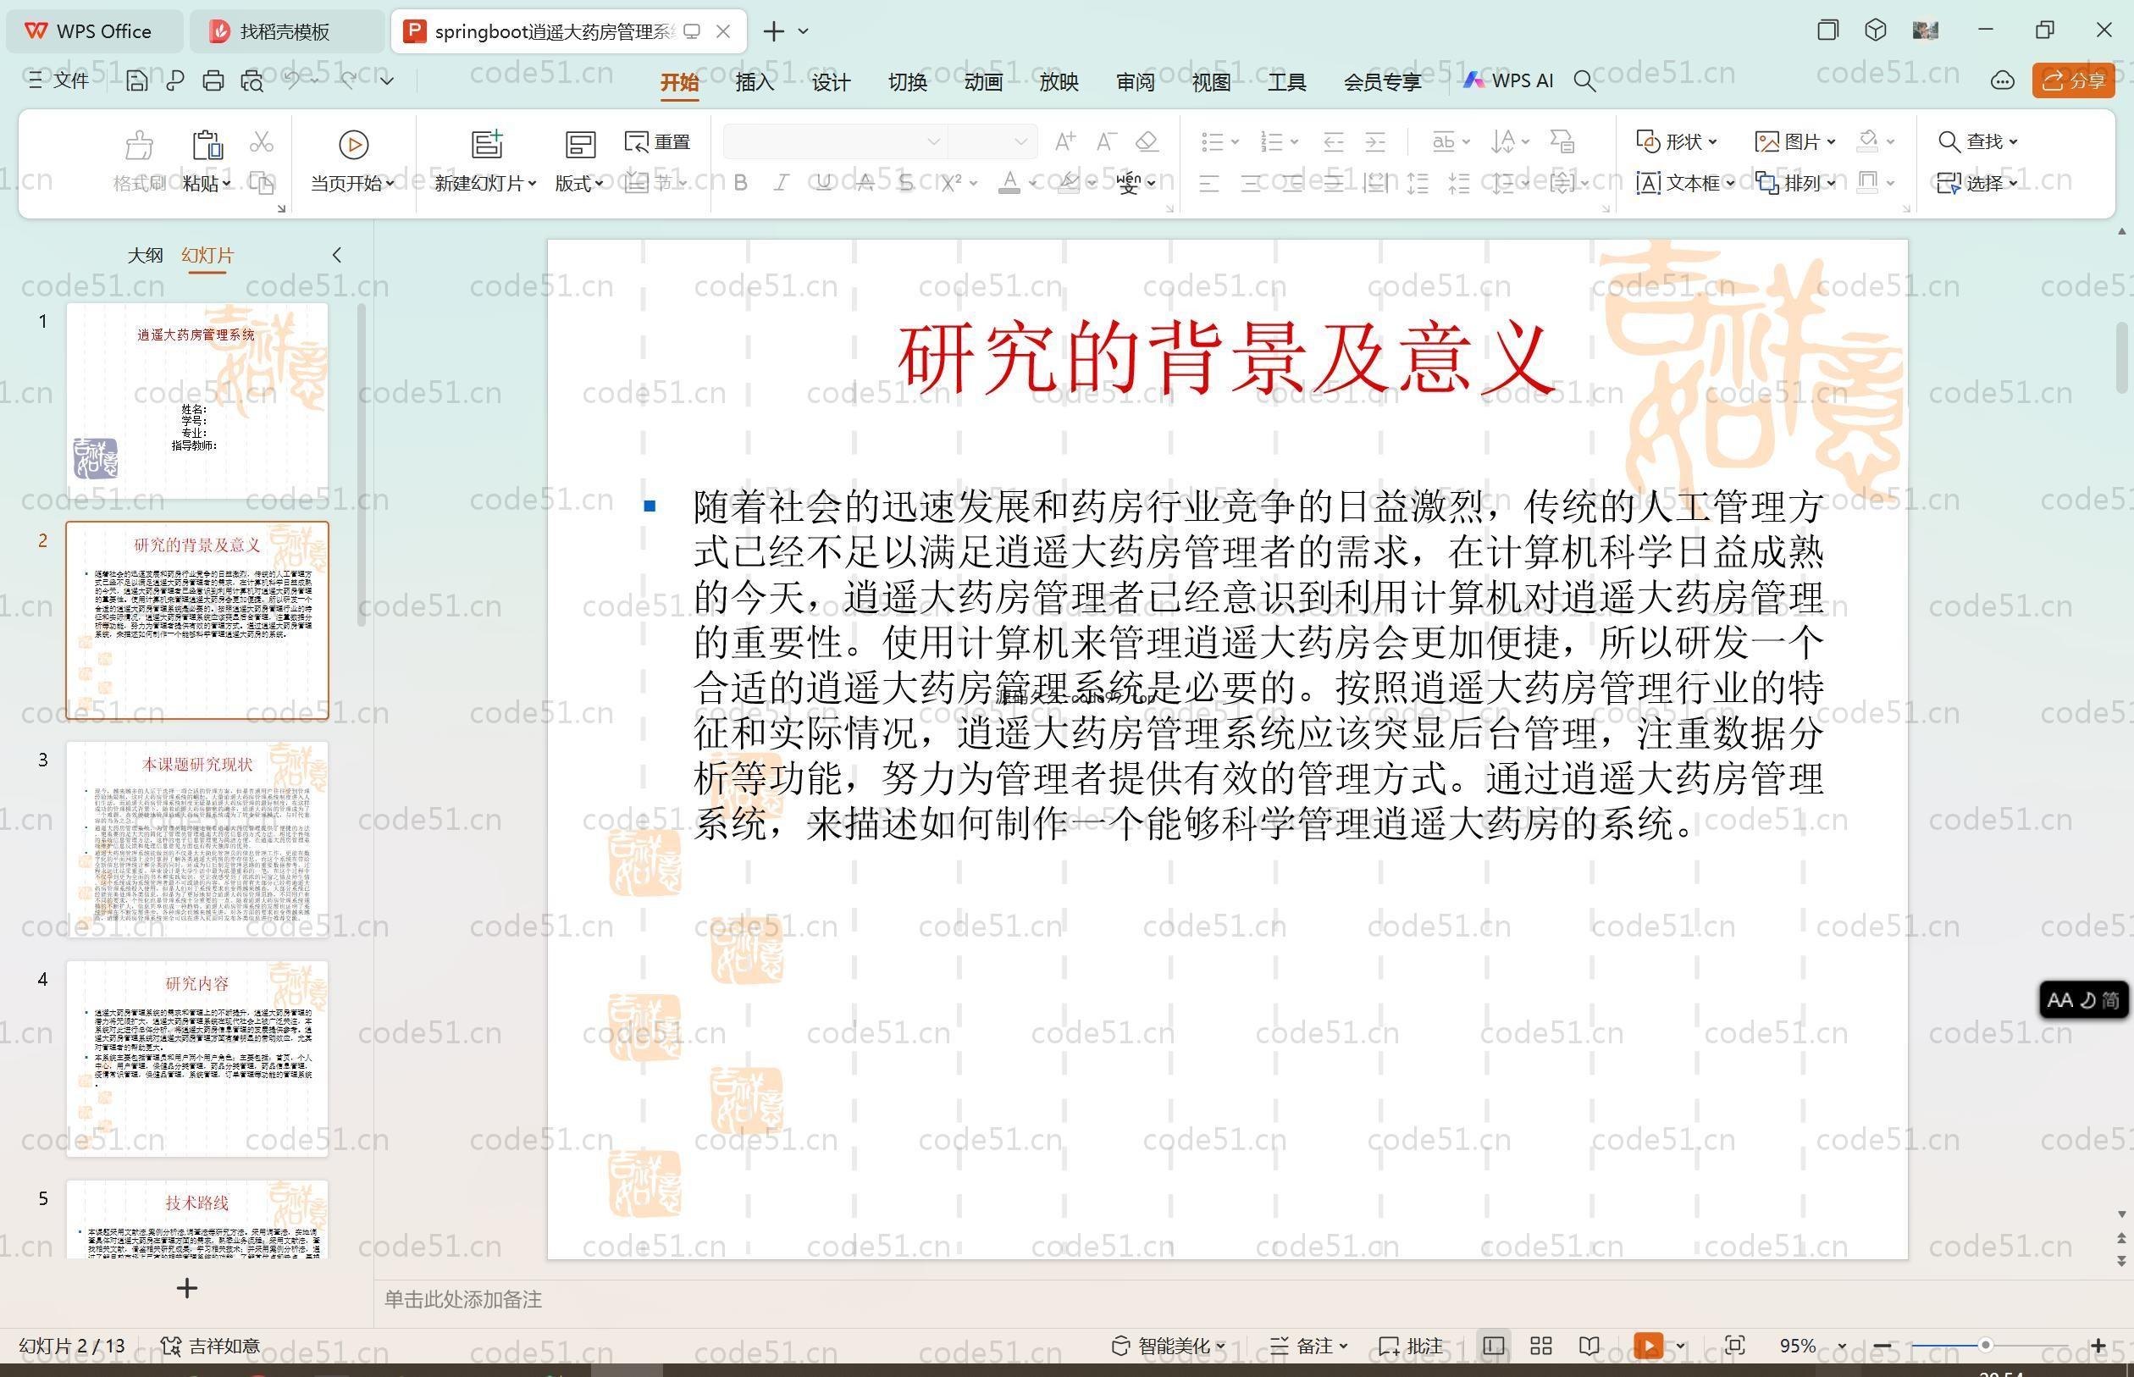Screen dimensions: 2134x1377
Task: Open the font color dropdown arrow
Action: click(1032, 185)
